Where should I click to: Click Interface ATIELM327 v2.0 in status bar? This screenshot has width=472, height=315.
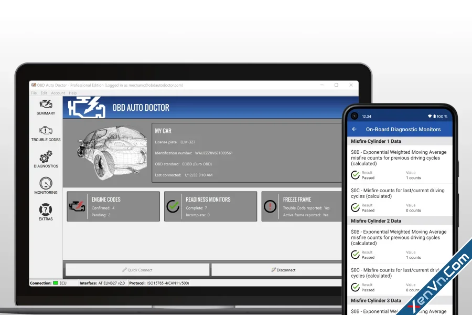click(102, 283)
